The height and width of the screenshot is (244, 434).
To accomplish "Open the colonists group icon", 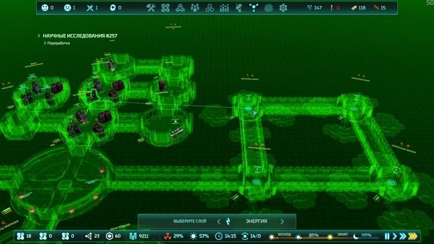I will [x=195, y=7].
